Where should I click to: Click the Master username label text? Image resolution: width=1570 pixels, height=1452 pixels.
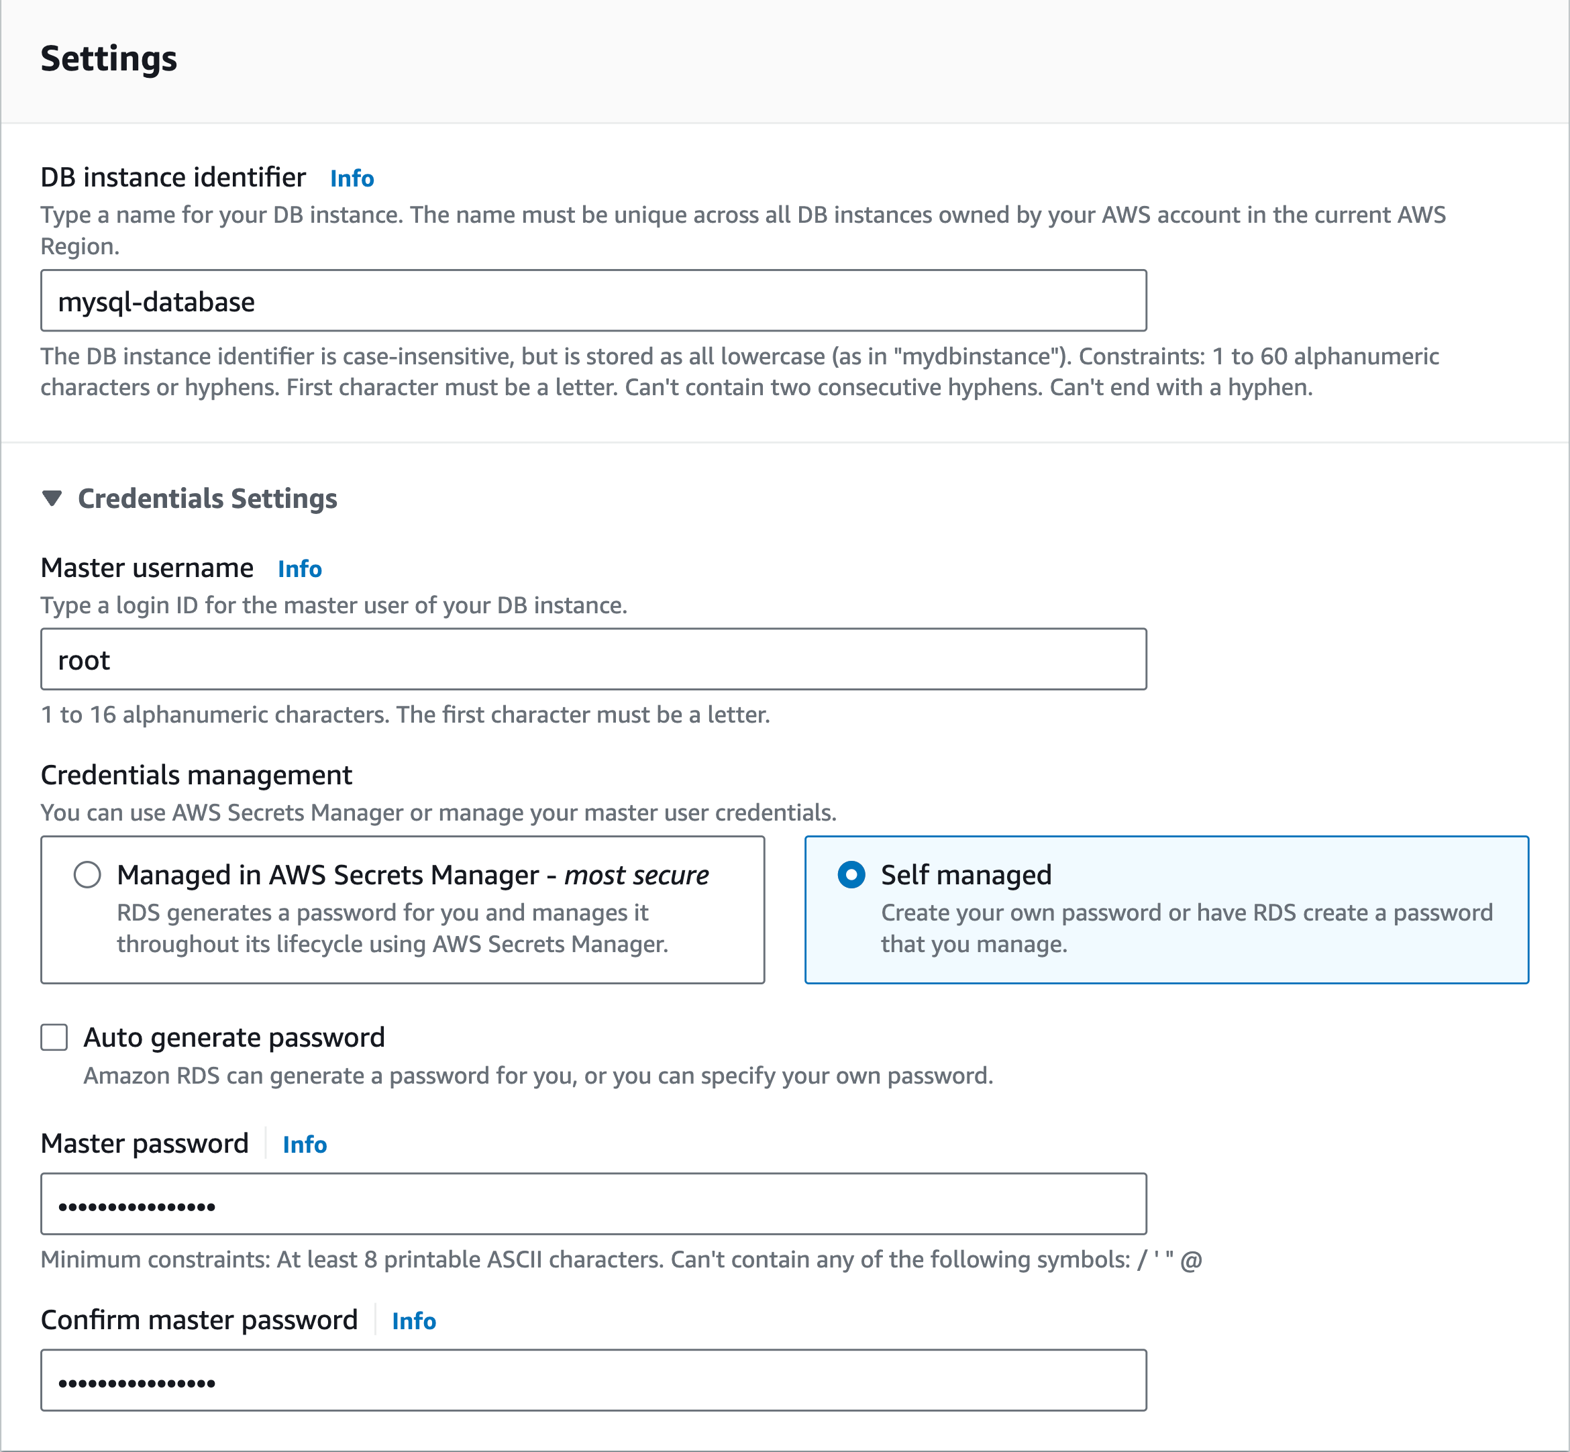click(x=147, y=568)
